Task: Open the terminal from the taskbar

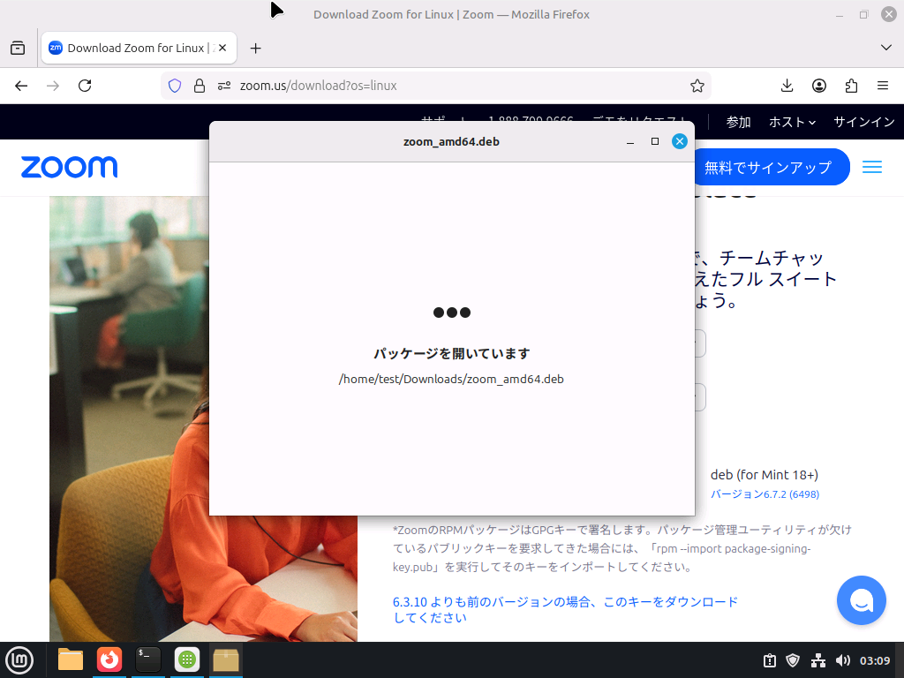Action: (147, 659)
